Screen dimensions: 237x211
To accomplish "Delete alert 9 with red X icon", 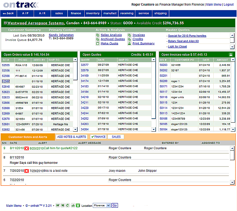I will coord(26,149).
